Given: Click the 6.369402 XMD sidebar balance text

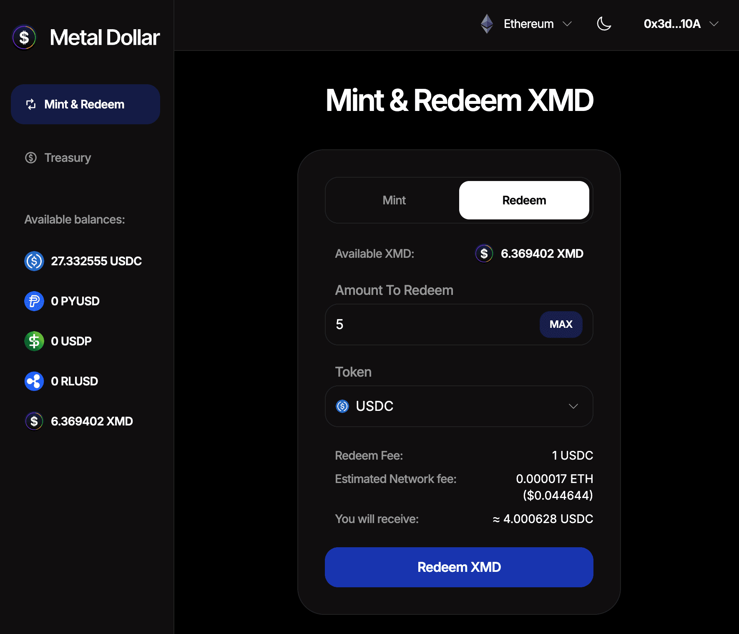Looking at the screenshot, I should pos(92,421).
